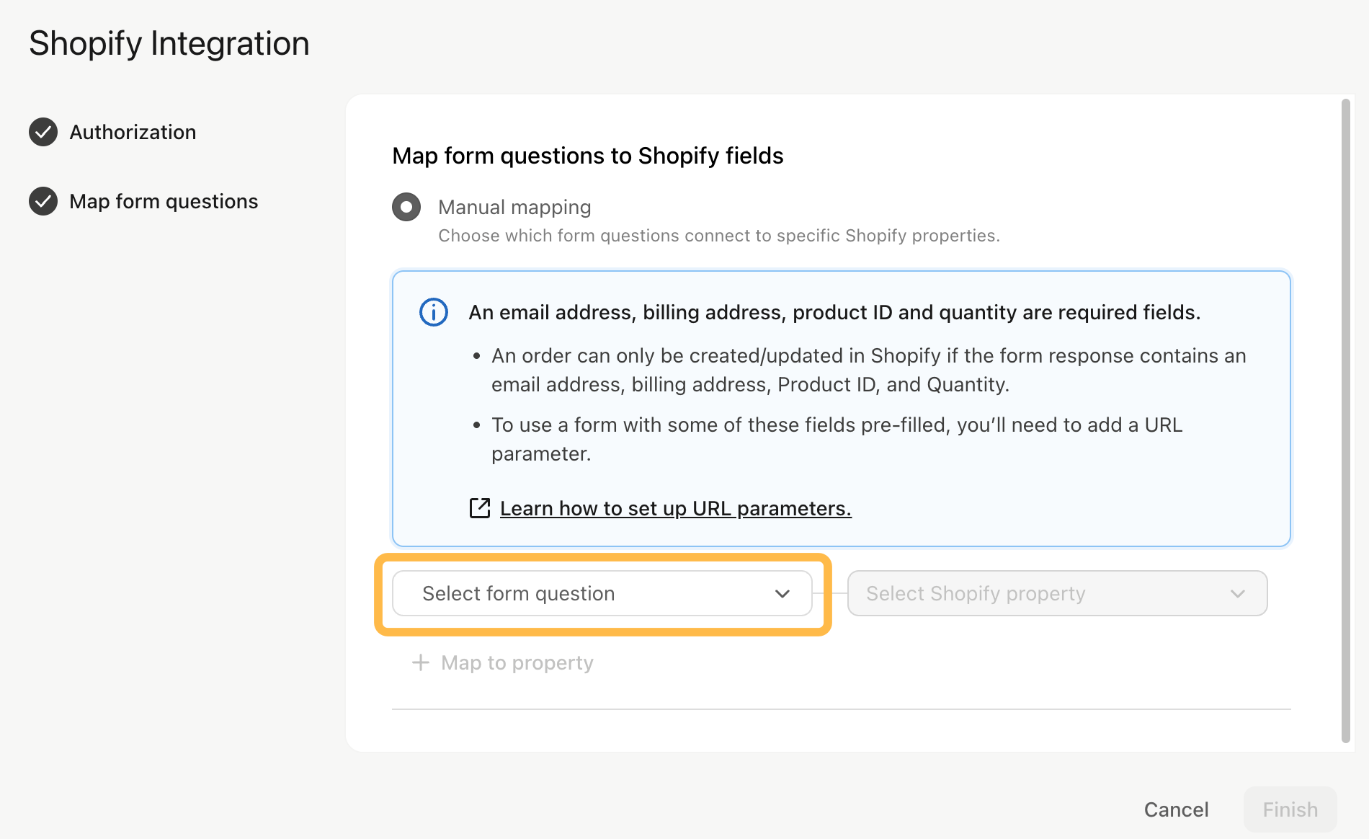Click the Manual mapping description text
Image resolution: width=1369 pixels, height=839 pixels.
pyautogui.click(x=719, y=236)
